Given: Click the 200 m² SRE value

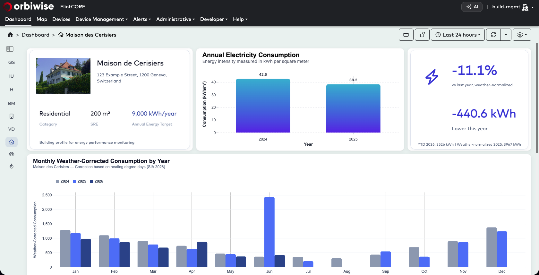Looking at the screenshot, I should click(x=100, y=114).
